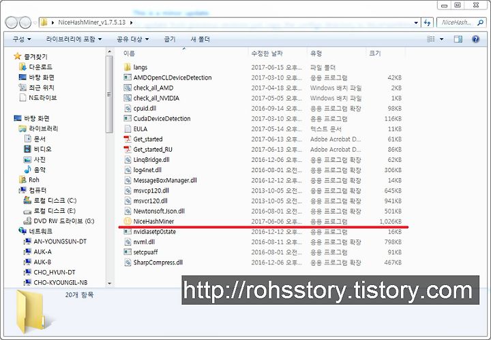Viewport: 491px width, 340px height.
Task: Click the refresh button beside address bar
Action: pos(427,22)
